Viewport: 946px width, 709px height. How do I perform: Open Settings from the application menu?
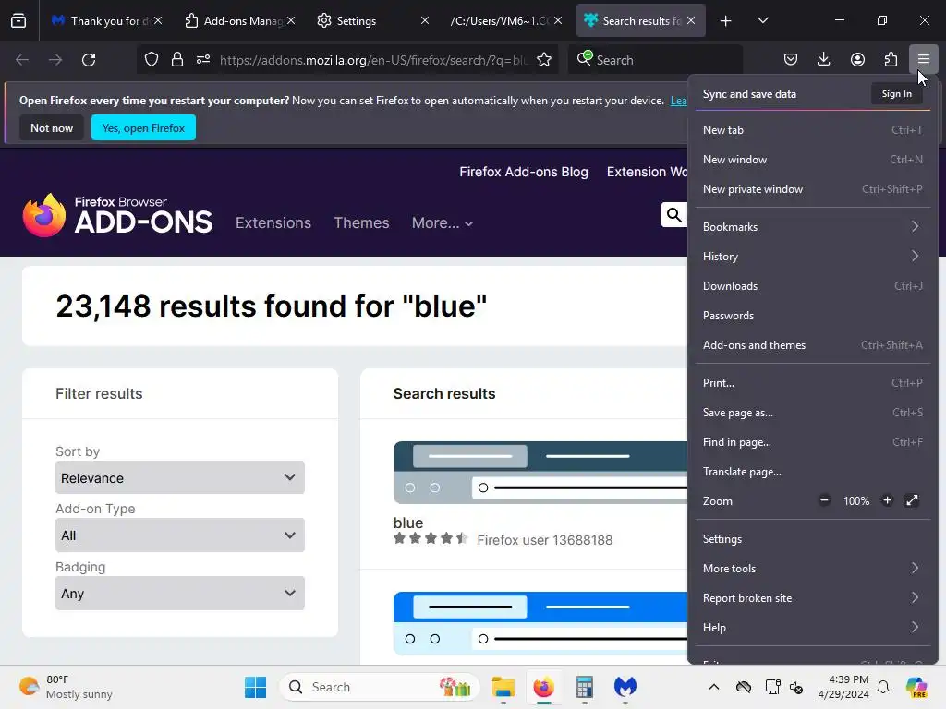tap(812, 538)
